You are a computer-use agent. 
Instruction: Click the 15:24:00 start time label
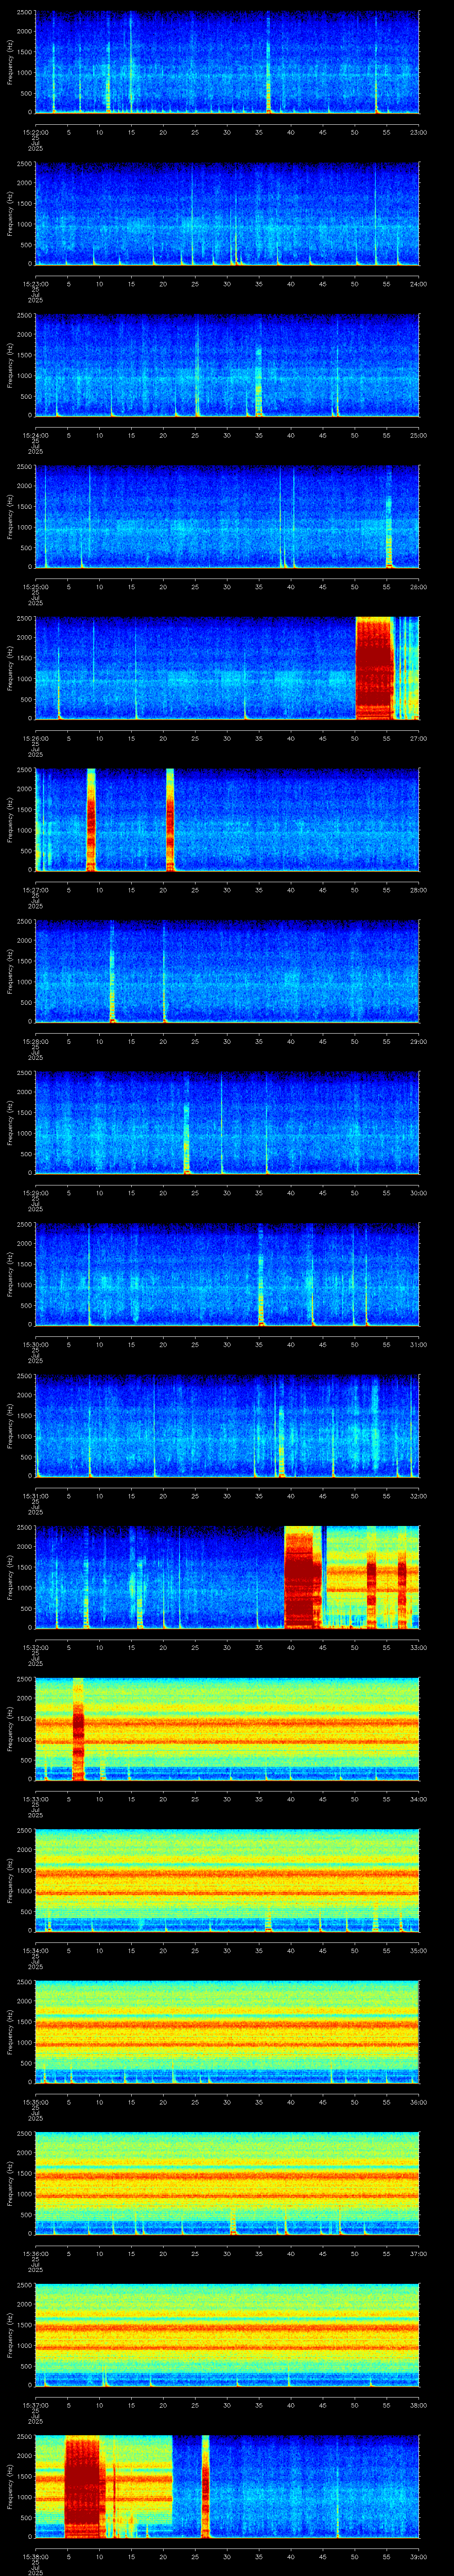pos(35,435)
